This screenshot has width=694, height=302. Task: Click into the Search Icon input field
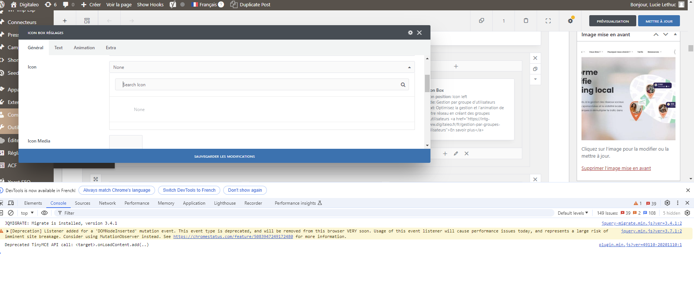259,85
